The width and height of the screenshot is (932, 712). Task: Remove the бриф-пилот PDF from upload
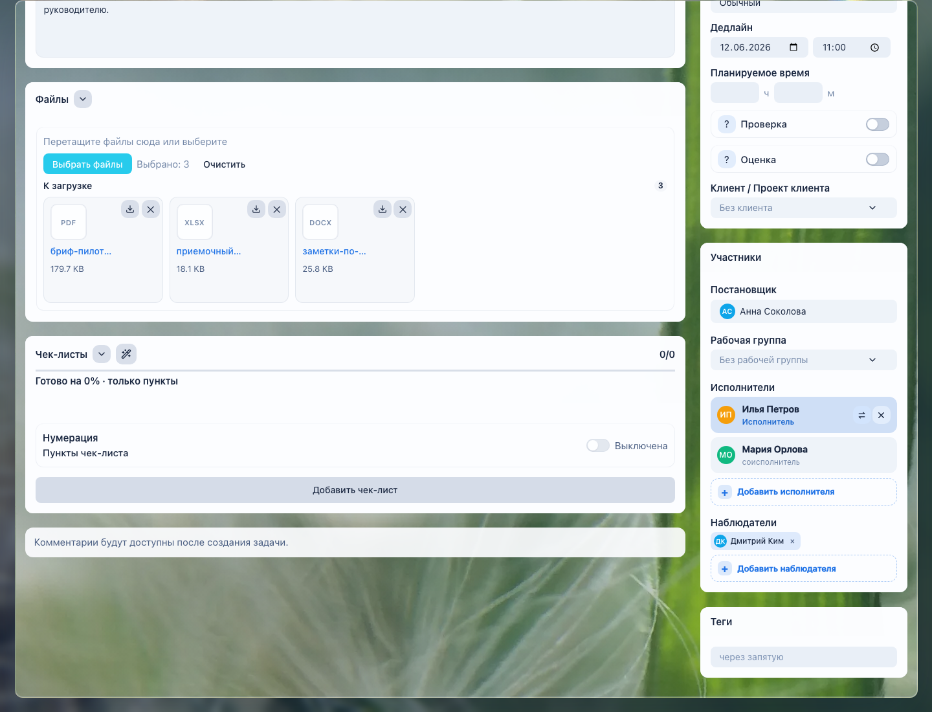[x=151, y=209]
